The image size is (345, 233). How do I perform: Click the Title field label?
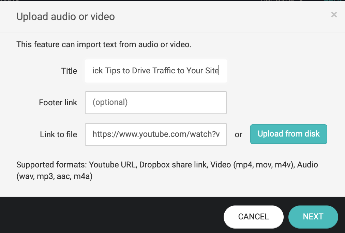coord(69,71)
